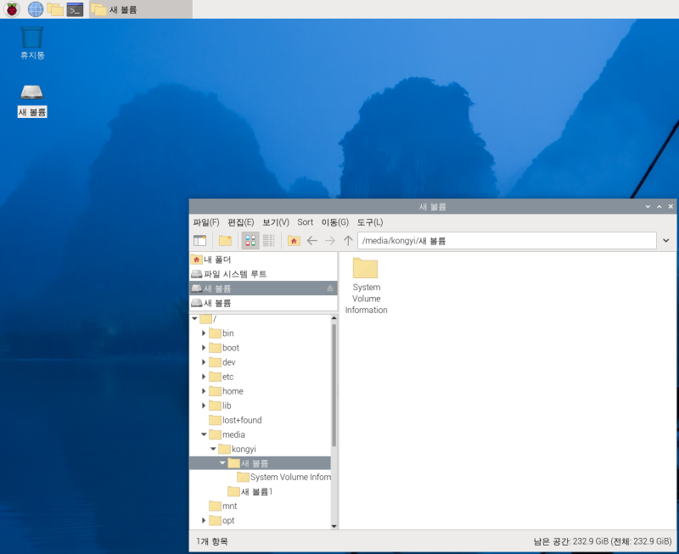Collapse the media folder in tree

pyautogui.click(x=204, y=434)
